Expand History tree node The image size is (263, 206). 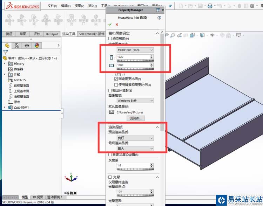coord(5,63)
